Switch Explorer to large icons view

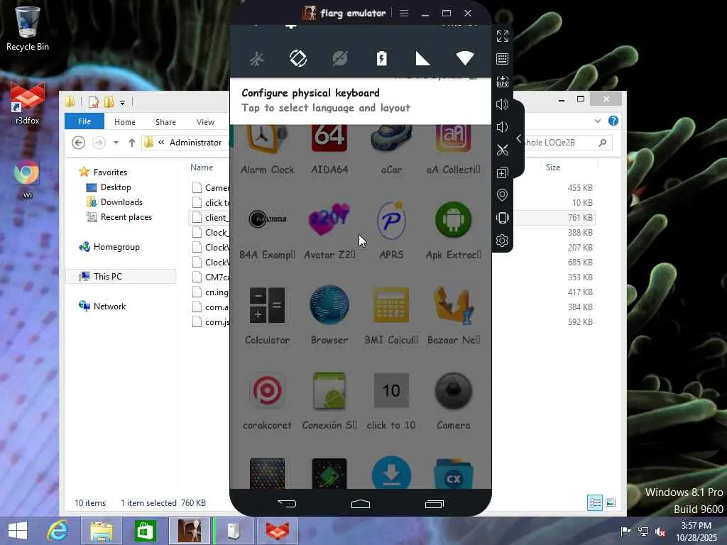click(x=611, y=503)
